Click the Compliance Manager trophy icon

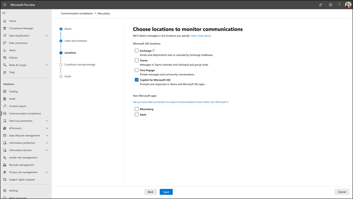pos(5,28)
